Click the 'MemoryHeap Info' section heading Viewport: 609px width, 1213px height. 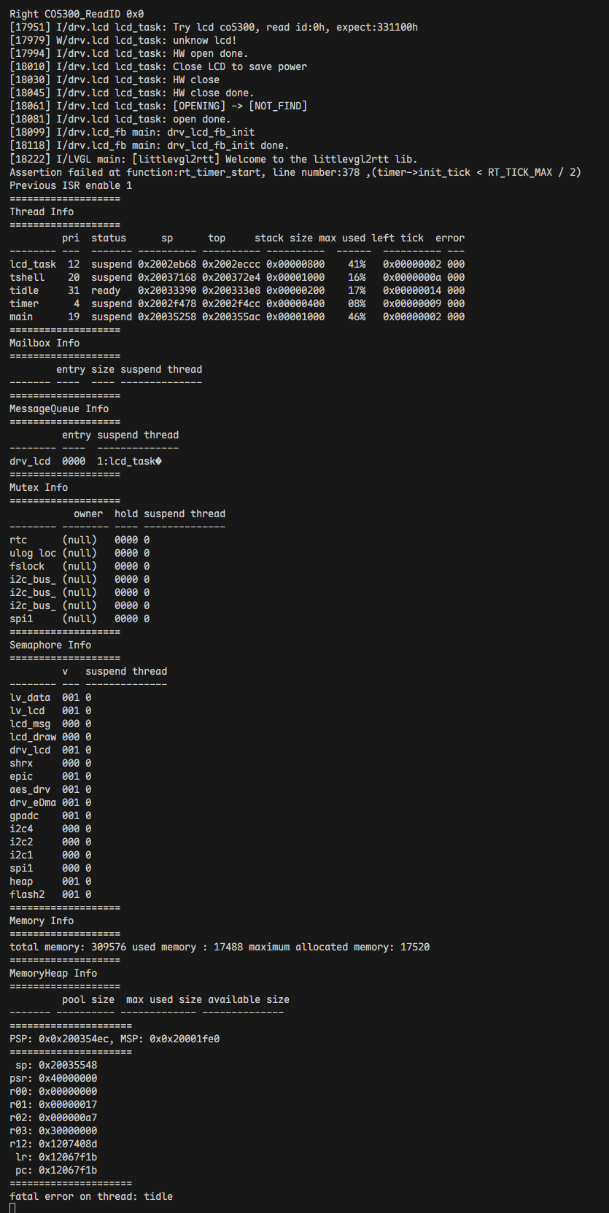(53, 973)
